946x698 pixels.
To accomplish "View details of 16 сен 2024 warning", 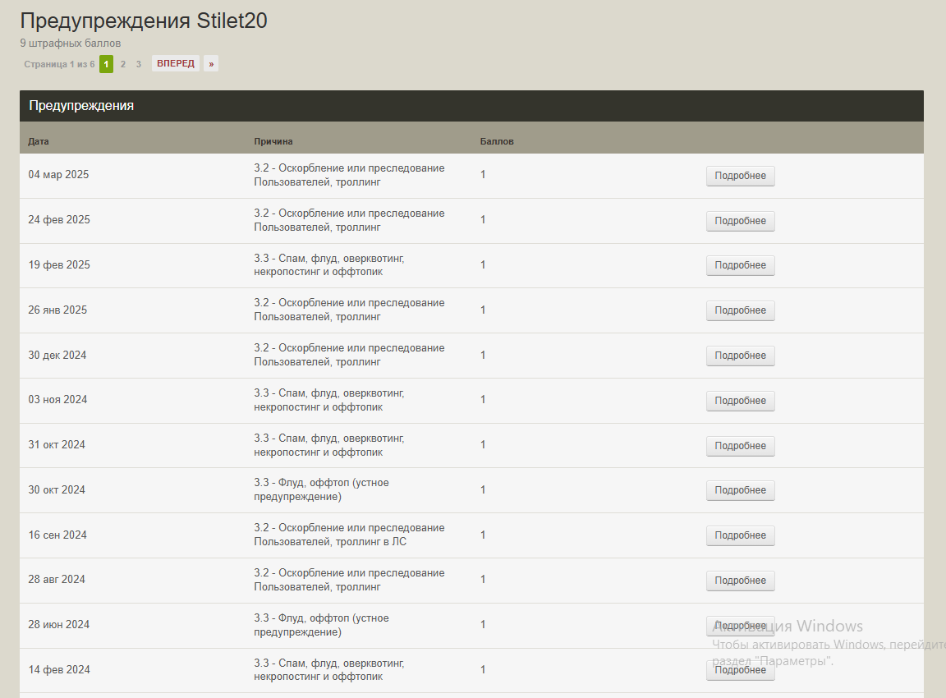I will [x=740, y=535].
